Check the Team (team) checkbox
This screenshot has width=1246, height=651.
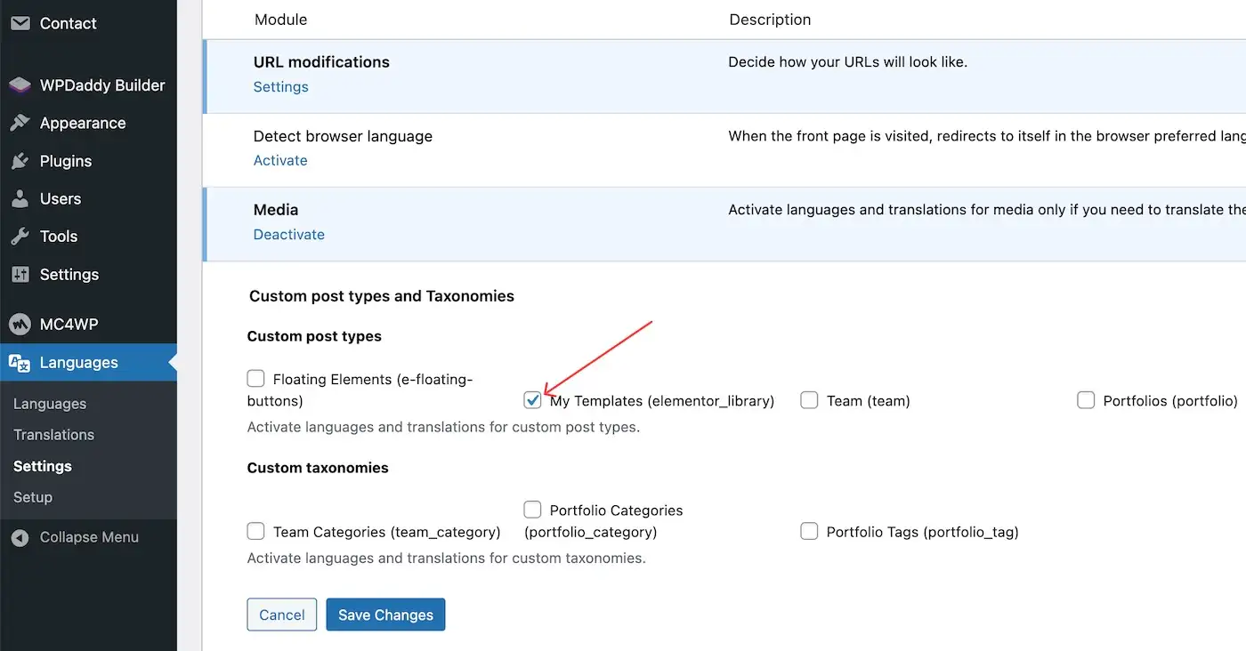[809, 400]
